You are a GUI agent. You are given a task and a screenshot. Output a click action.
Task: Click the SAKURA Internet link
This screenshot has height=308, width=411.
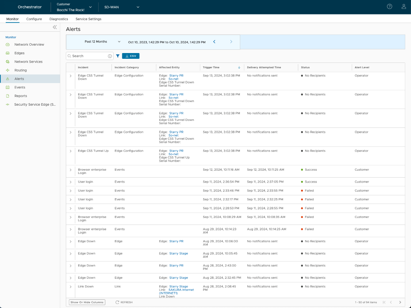coord(181,290)
